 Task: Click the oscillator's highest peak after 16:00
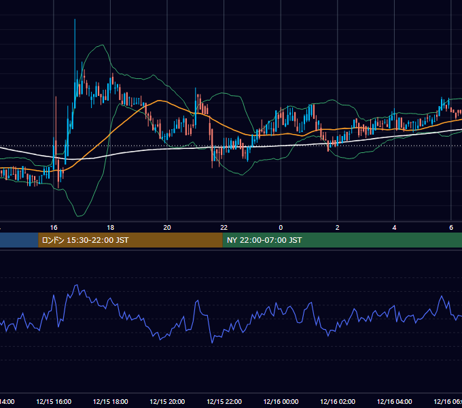77,285
